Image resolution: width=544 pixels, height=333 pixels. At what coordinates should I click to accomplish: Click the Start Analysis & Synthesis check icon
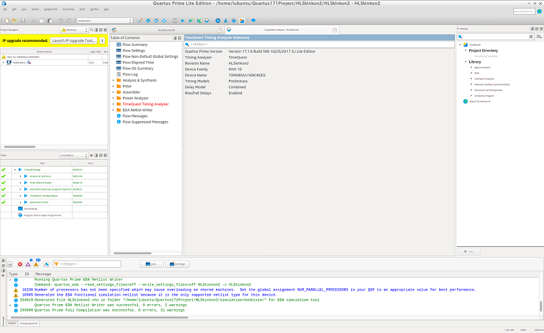(191, 21)
